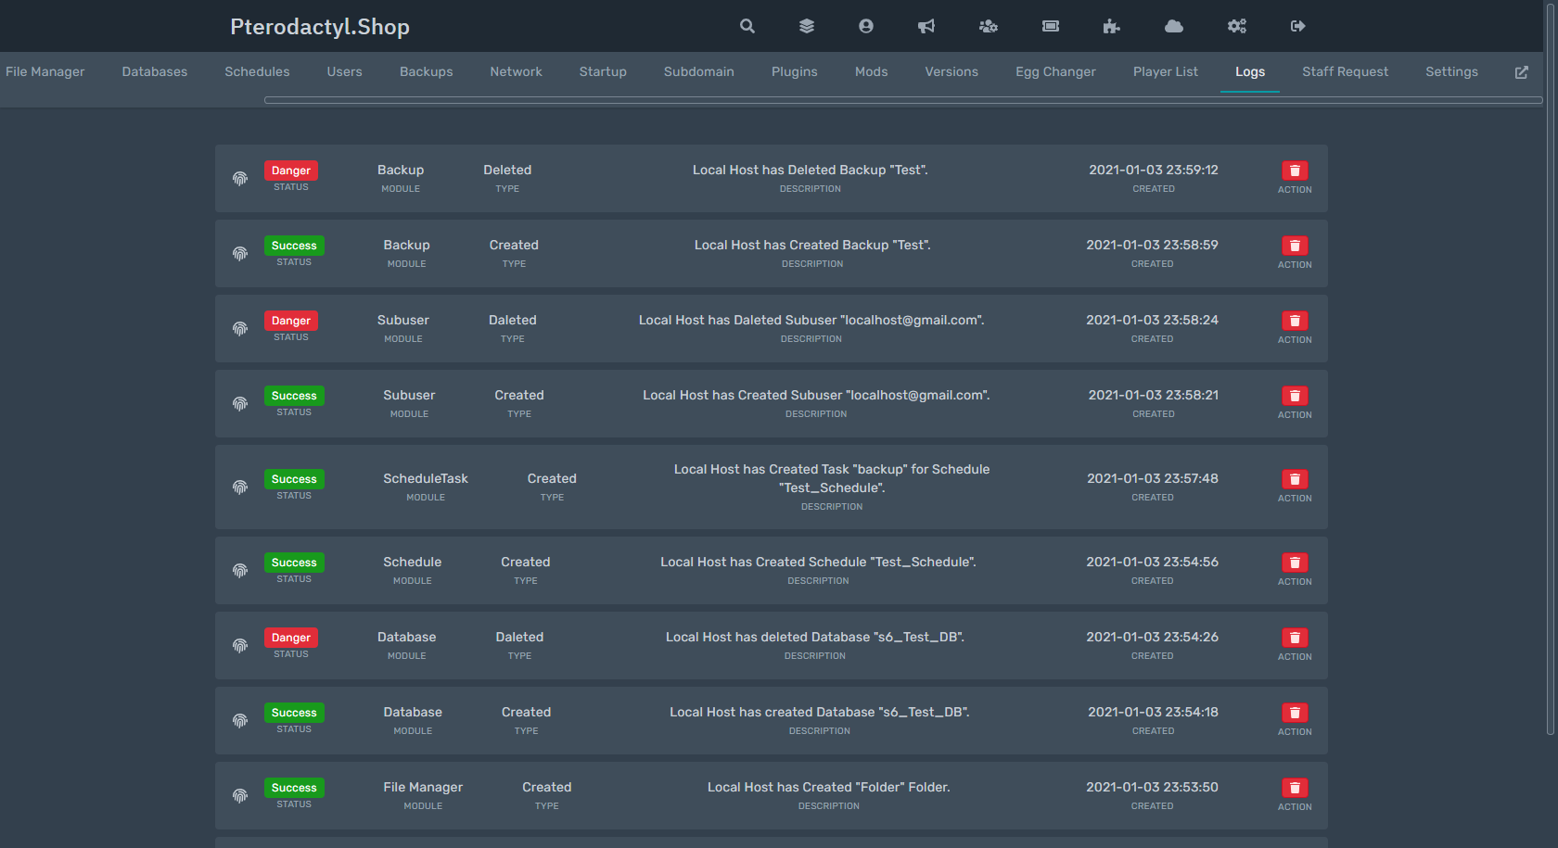Delete the 'Created Backup Test' log entry
Viewport: 1558px width, 848px height.
(1295, 246)
